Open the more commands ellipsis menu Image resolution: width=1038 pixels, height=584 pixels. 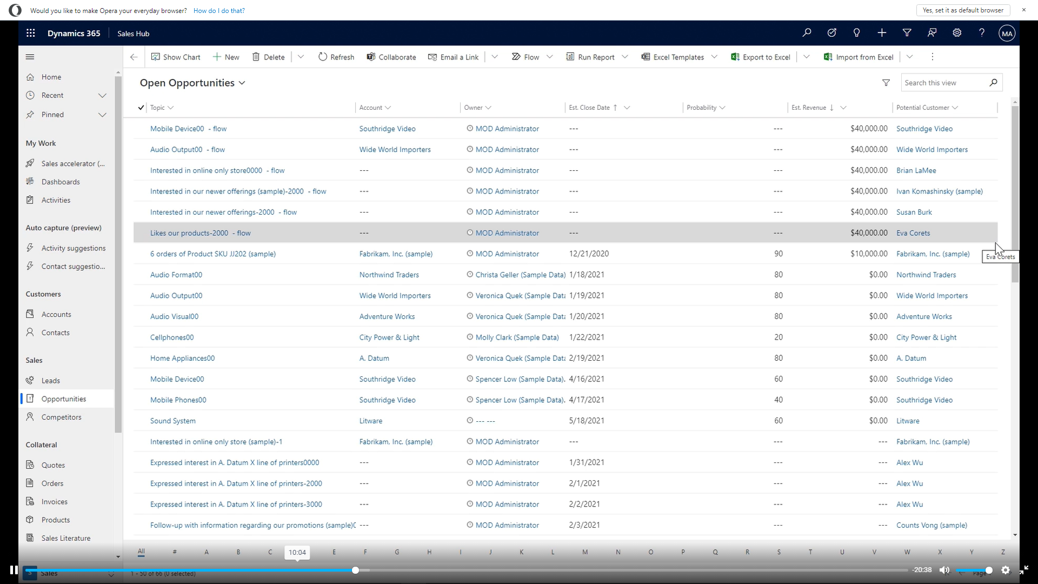click(x=932, y=57)
